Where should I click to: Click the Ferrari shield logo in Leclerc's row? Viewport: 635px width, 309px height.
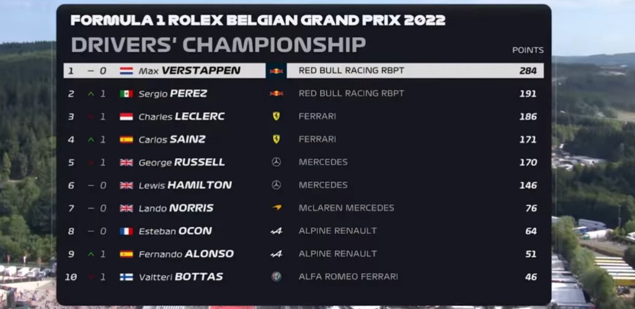coord(276,117)
